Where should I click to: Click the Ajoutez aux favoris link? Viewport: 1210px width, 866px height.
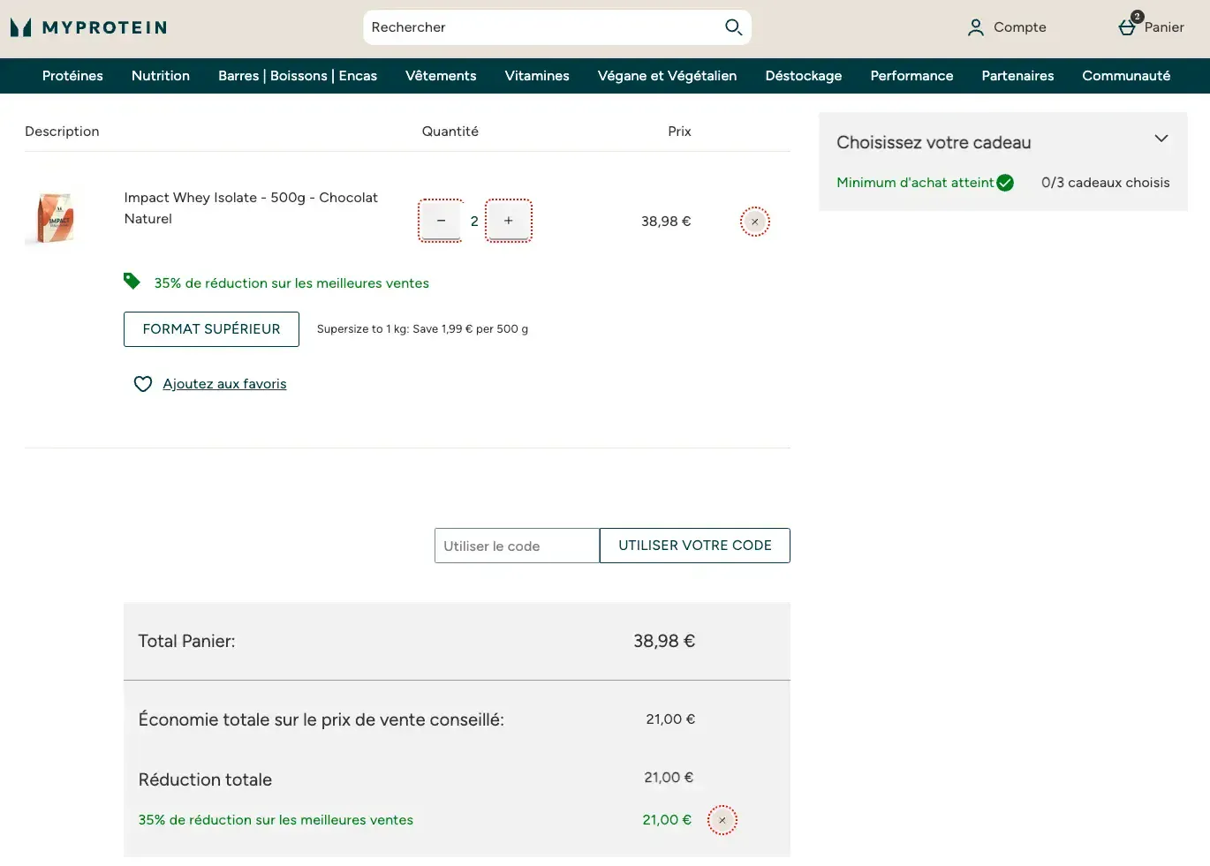(224, 384)
